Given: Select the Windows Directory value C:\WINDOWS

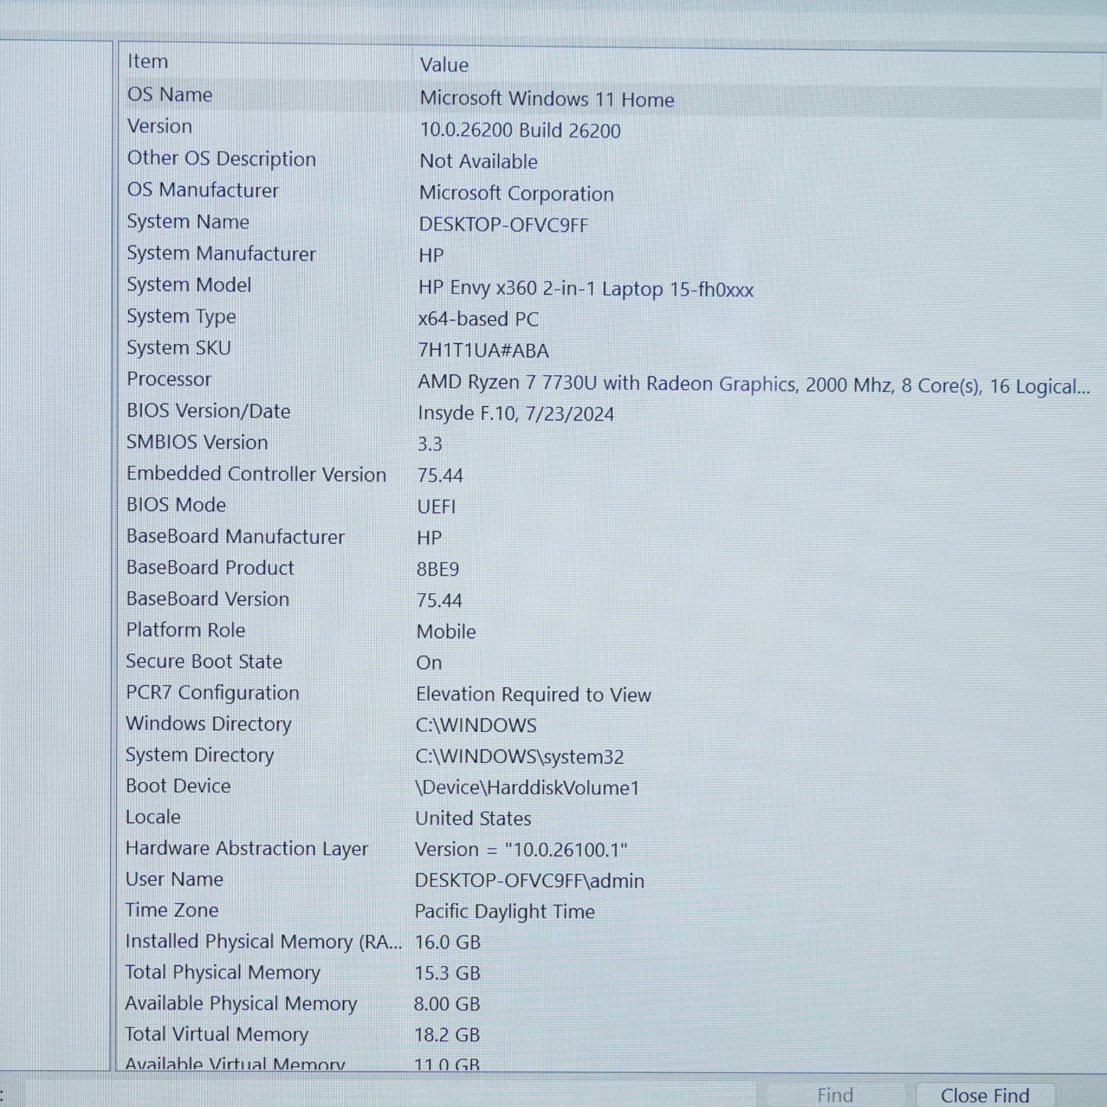Looking at the screenshot, I should [x=477, y=725].
